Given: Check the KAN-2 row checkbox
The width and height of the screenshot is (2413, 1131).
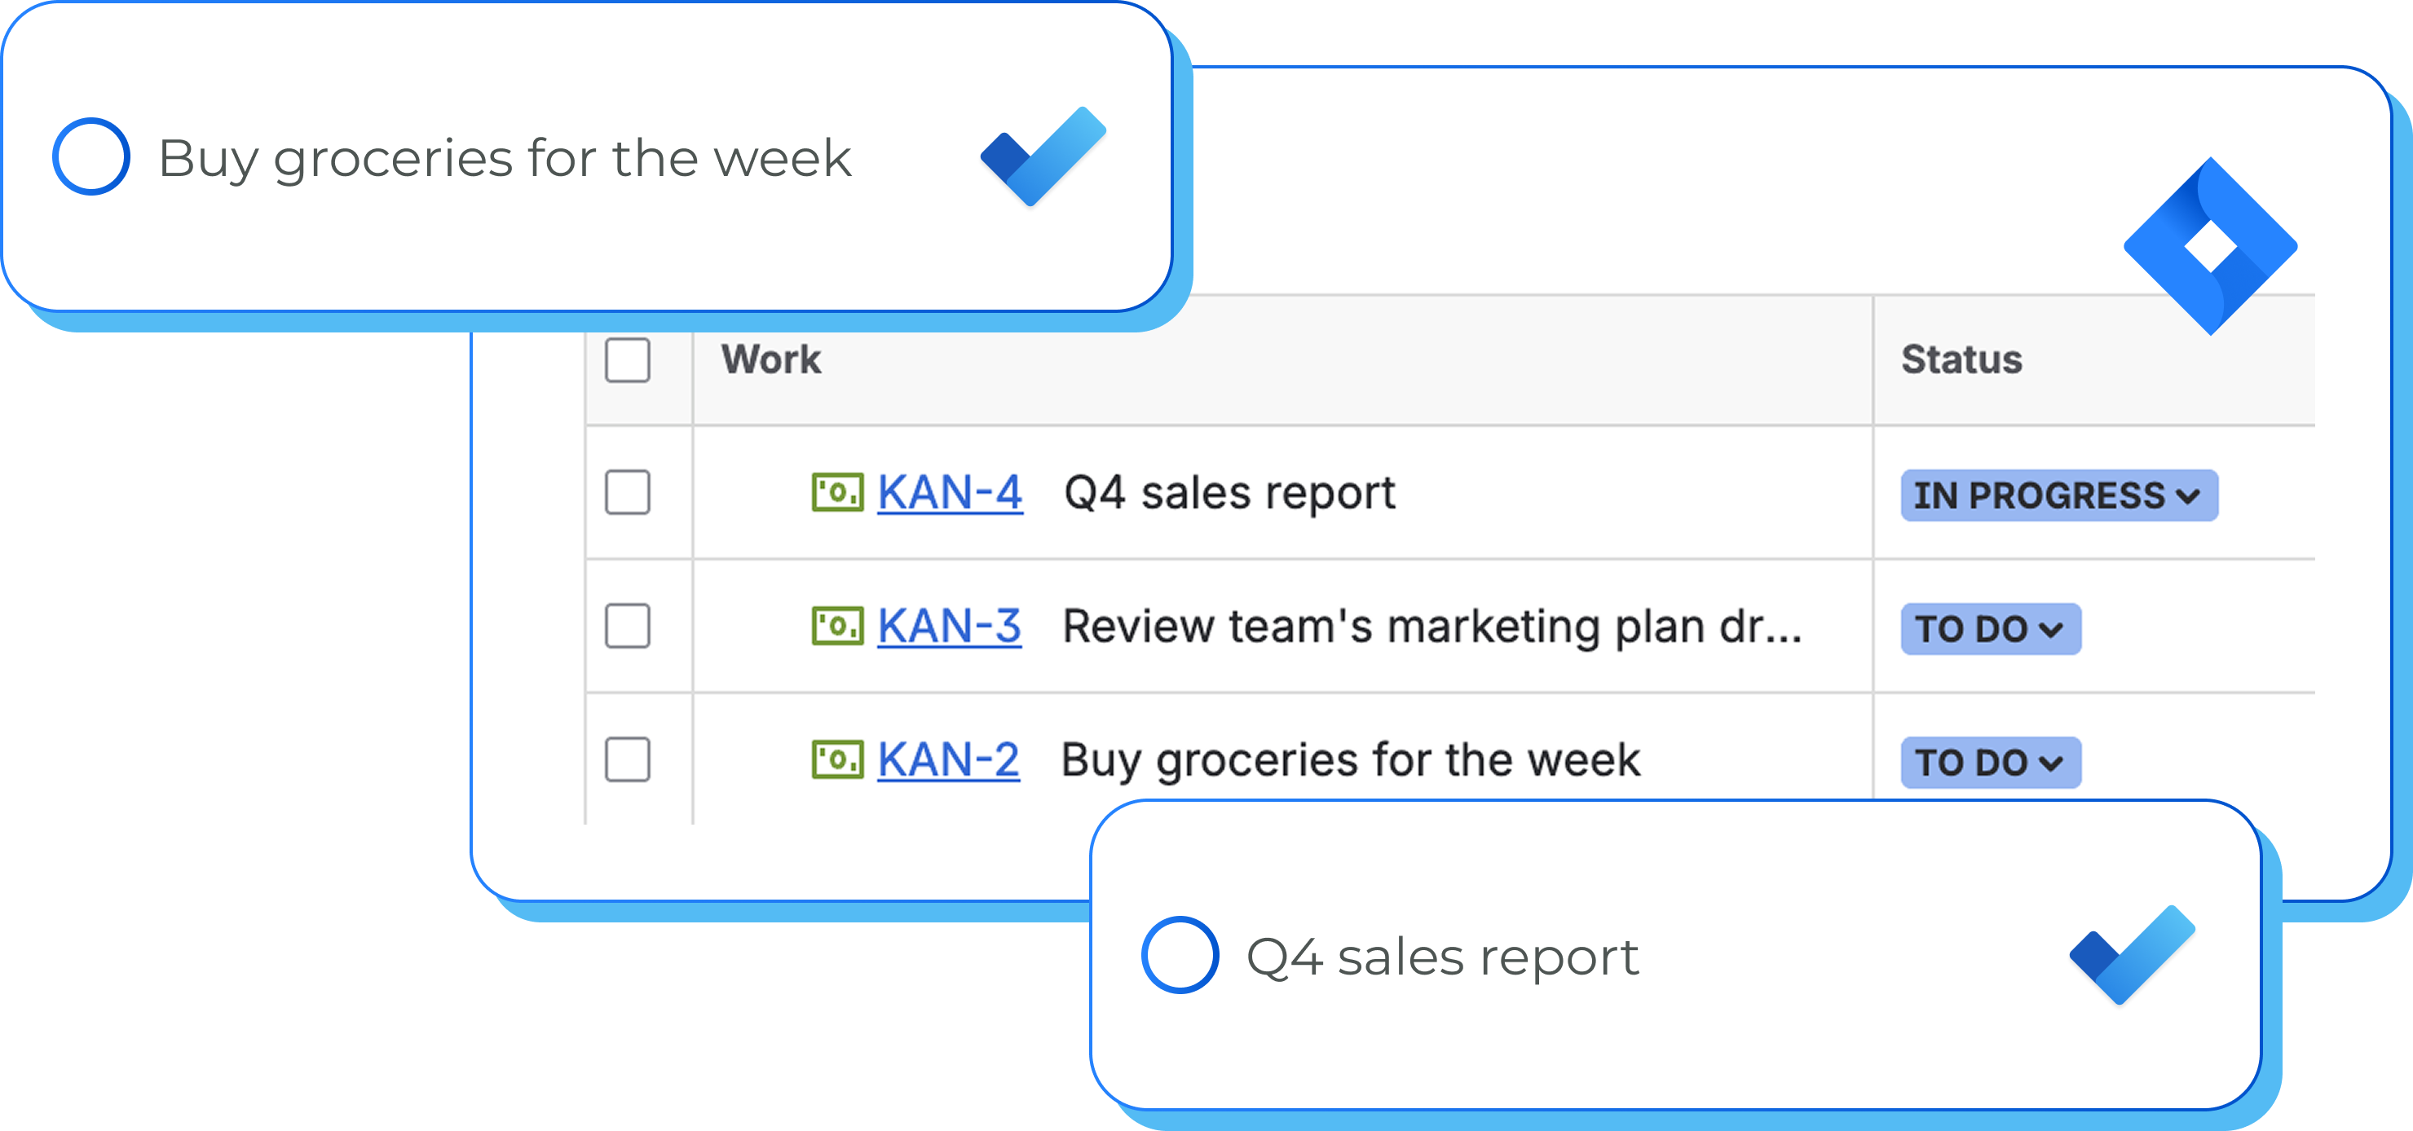Looking at the screenshot, I should pos(628,759).
